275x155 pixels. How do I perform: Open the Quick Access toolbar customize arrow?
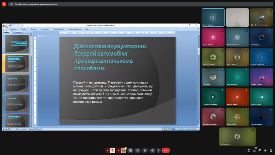[x=23, y=25]
